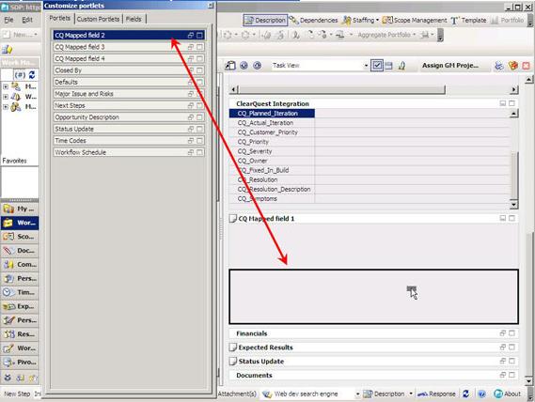535x402 pixels.
Task: Select Workflow Schedule portlet
Action: coord(130,152)
